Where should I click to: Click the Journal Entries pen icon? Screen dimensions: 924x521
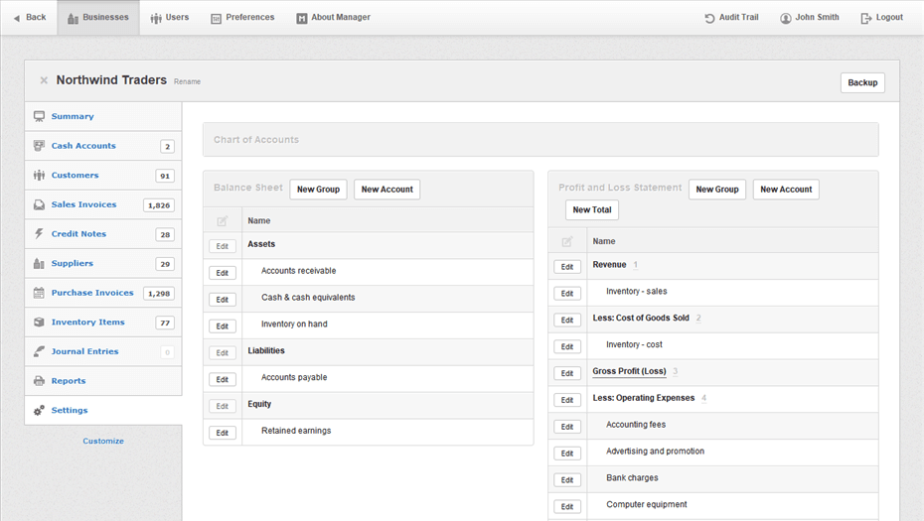[x=39, y=351]
